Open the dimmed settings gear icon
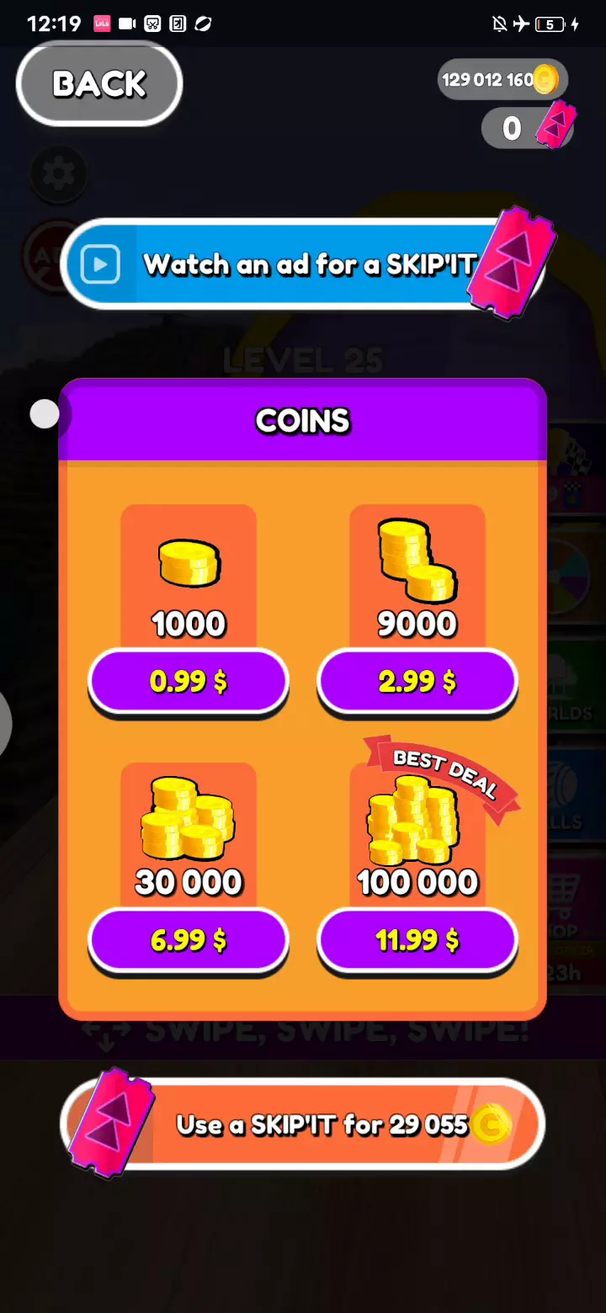The height and width of the screenshot is (1313, 606). pyautogui.click(x=59, y=174)
